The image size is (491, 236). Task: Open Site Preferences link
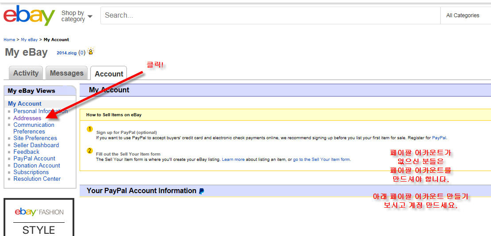click(35, 138)
